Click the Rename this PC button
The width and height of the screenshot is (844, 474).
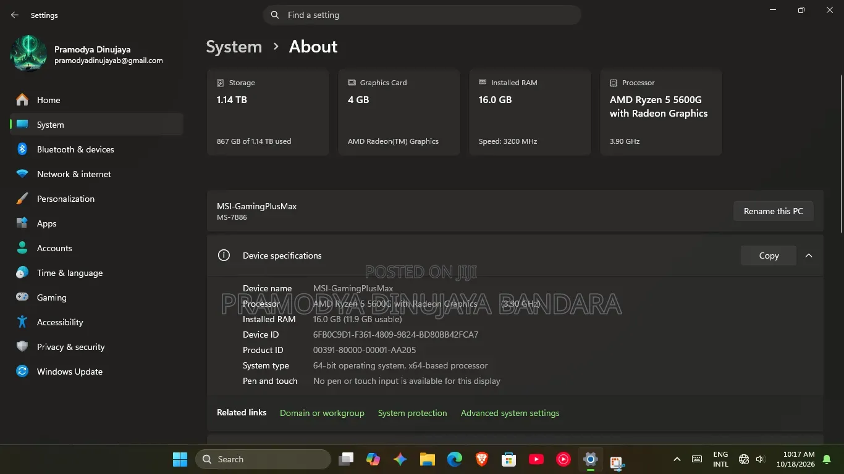tap(773, 211)
